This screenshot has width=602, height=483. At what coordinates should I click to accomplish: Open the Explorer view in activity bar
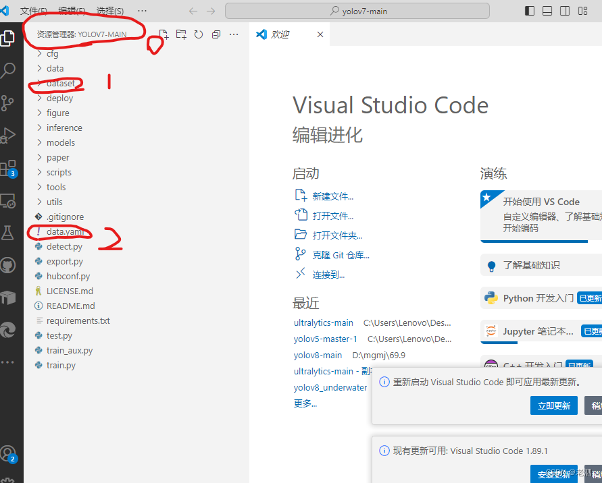7,38
